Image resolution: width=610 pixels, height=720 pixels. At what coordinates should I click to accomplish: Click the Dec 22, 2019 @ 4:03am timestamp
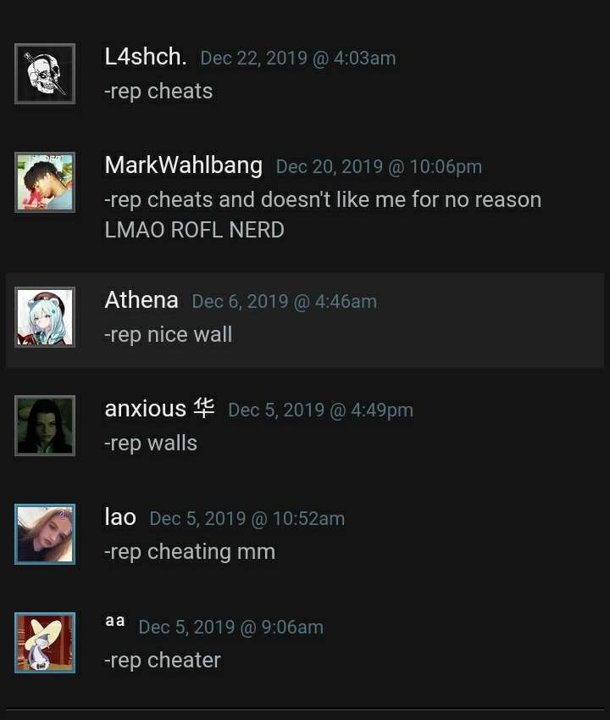pos(298,59)
